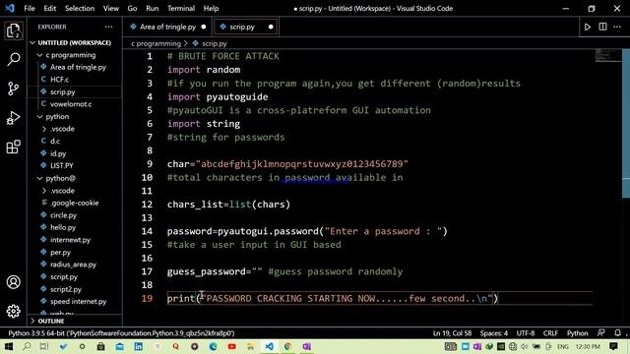Open the Mail app on taskbar
This screenshot has height=354, width=630.
point(120,346)
